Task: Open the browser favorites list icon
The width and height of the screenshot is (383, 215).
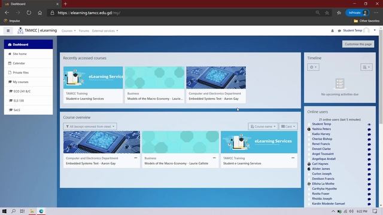Action: tap(339, 13)
